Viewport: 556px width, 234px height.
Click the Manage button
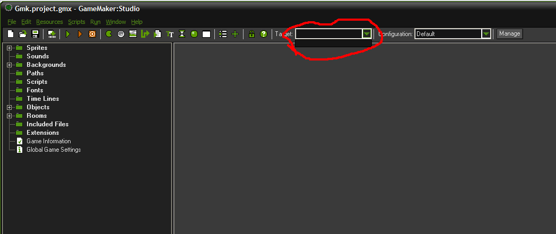(x=509, y=33)
